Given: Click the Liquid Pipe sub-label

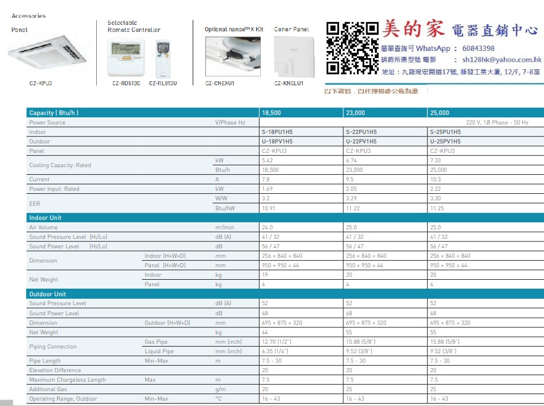Looking at the screenshot, I should (159, 351).
